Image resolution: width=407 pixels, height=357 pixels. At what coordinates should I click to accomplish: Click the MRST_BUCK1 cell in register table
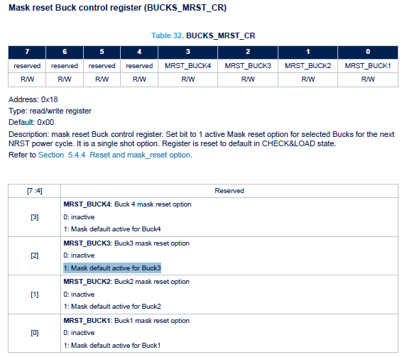coord(368,66)
